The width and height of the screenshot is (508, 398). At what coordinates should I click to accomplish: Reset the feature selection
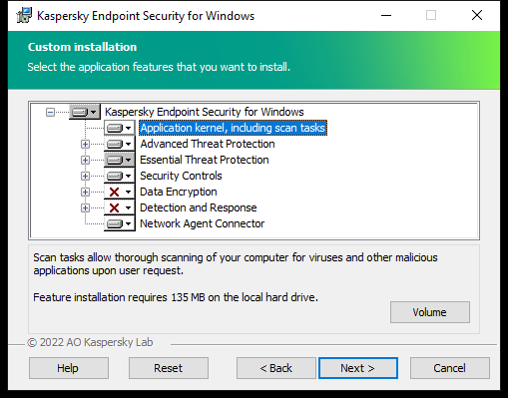[169, 368]
